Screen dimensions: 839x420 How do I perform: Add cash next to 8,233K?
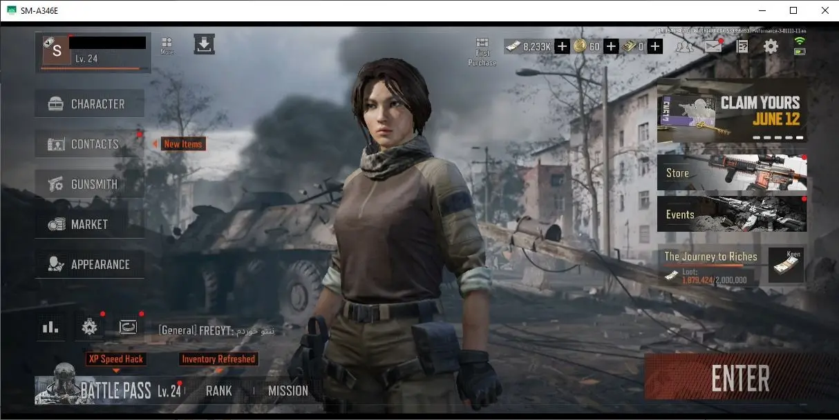click(563, 47)
